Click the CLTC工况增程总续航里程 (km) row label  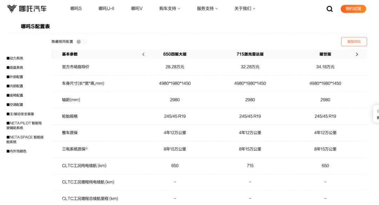pyautogui.click(x=90, y=198)
